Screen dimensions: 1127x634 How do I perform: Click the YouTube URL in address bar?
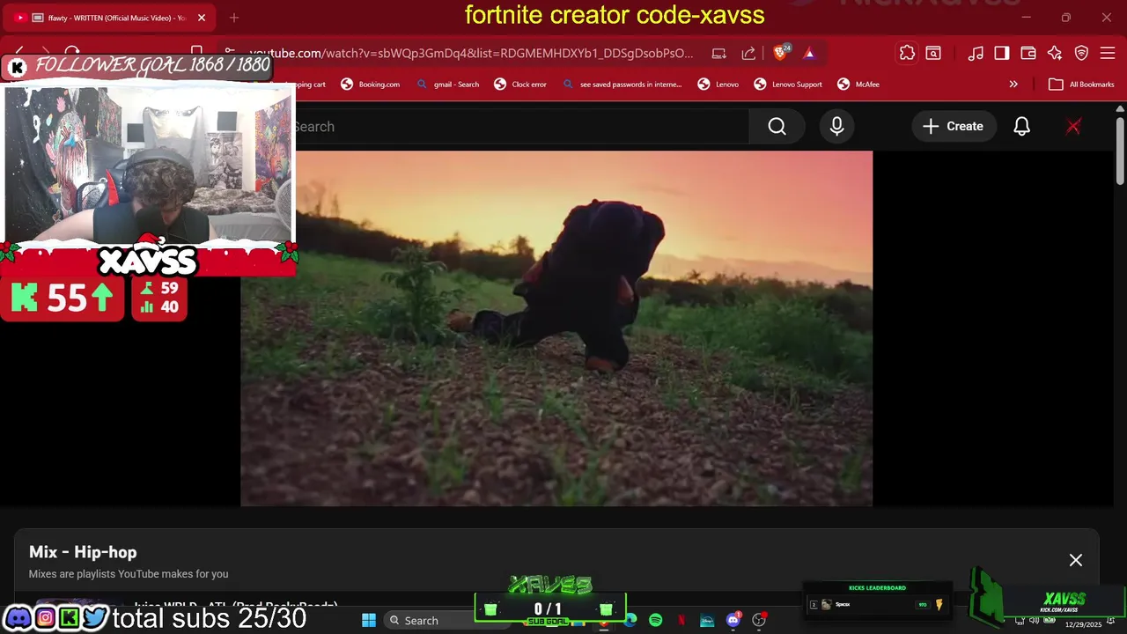(x=472, y=54)
